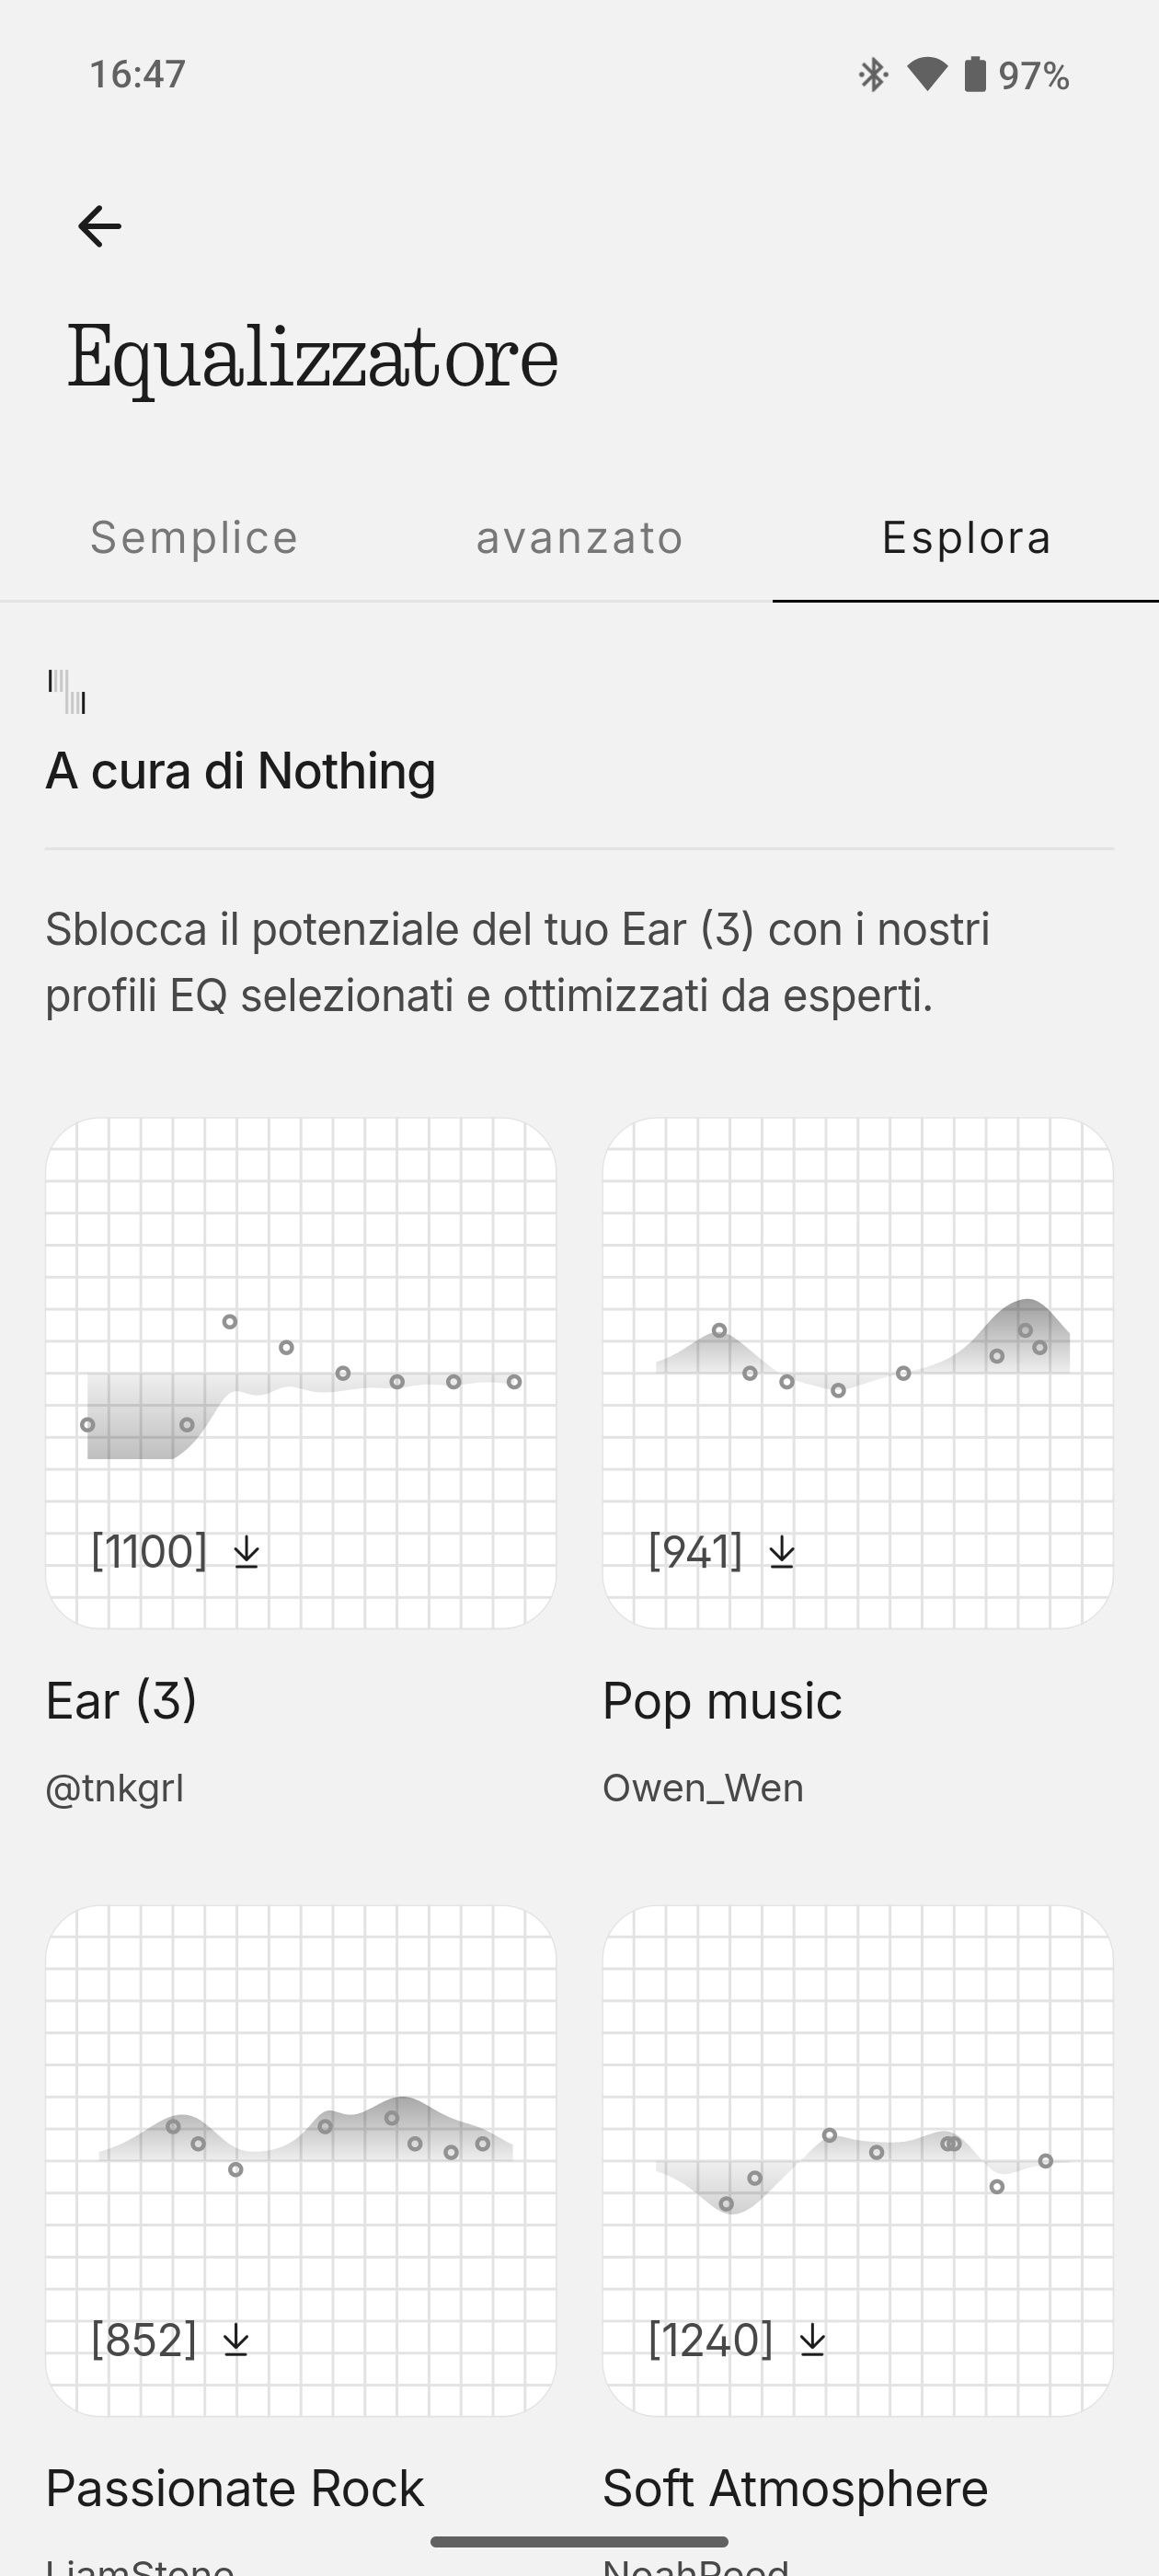Switch to the Semplice tab
This screenshot has height=2576, width=1159.
(194, 538)
